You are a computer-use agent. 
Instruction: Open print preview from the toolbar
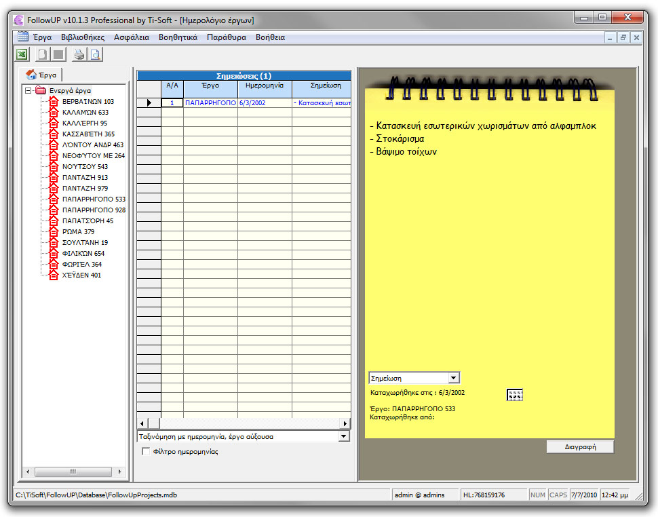(95, 54)
